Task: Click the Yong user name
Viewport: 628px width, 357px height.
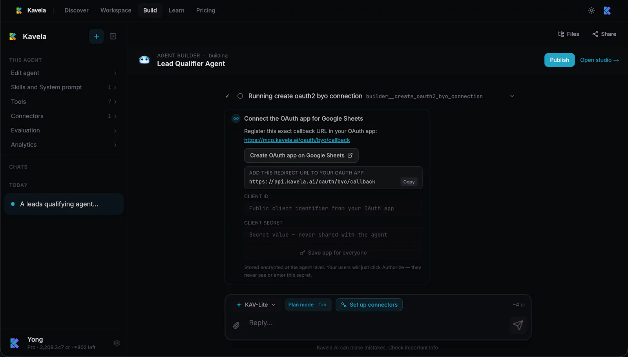Action: pos(35,339)
